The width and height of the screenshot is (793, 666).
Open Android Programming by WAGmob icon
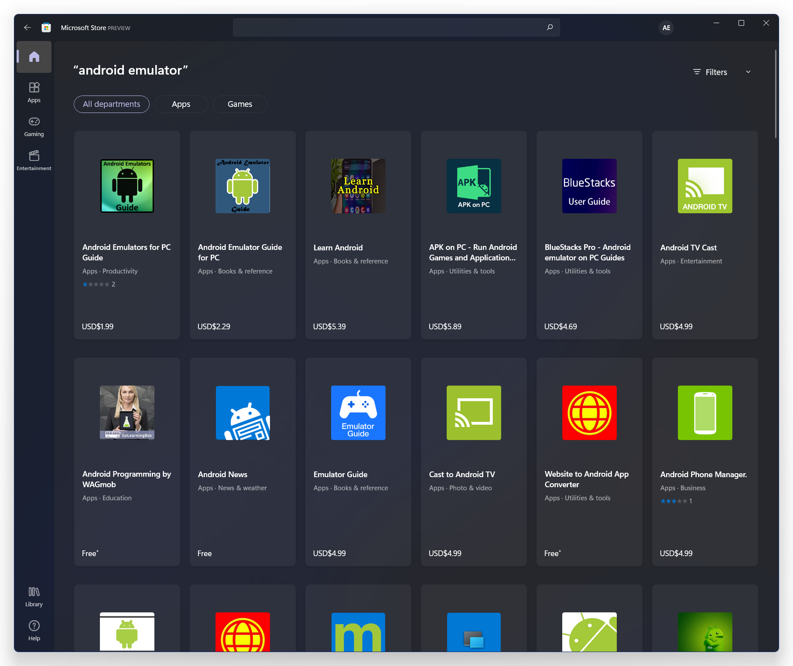[127, 413]
